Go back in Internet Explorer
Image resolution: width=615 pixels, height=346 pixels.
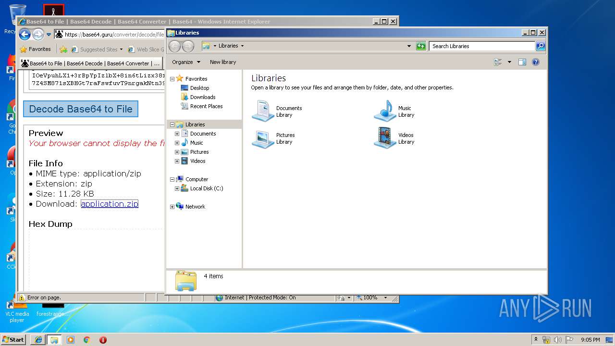25,34
